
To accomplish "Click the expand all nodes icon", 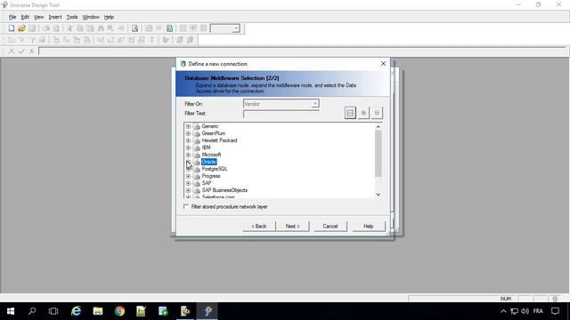I will point(363,113).
